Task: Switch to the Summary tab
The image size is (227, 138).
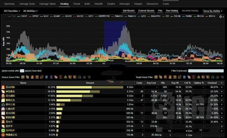Action: (10, 4)
